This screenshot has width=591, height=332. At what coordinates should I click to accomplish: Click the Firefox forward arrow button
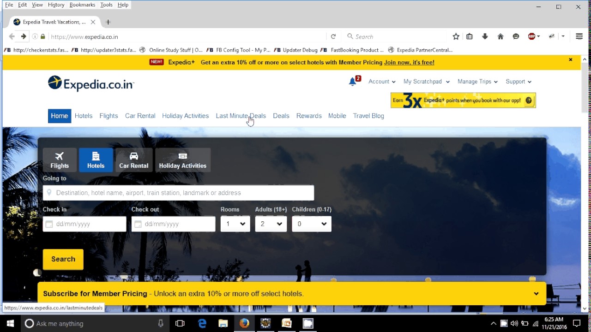click(23, 36)
